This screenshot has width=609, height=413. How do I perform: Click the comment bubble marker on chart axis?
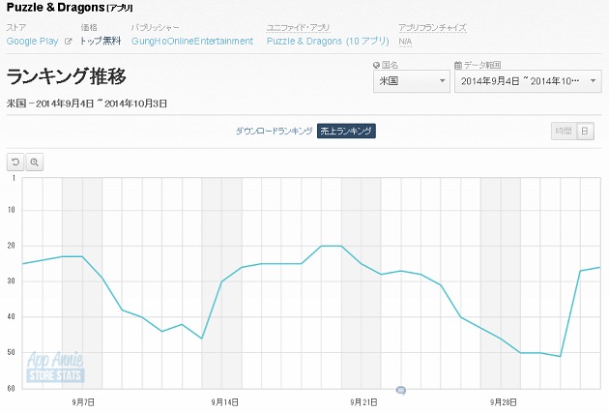pyautogui.click(x=401, y=390)
